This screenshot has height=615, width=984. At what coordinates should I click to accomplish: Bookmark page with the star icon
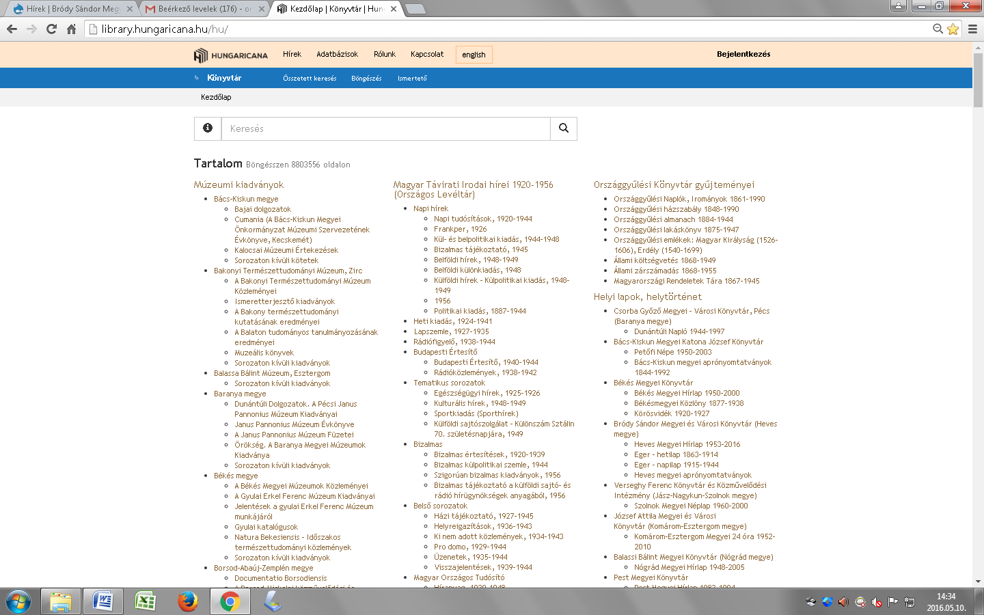tap(953, 29)
